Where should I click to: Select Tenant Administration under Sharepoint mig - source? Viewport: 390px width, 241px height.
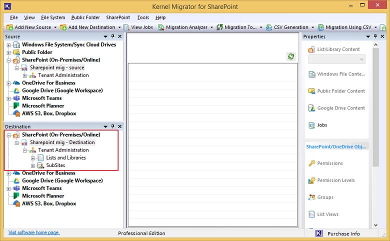click(x=63, y=75)
